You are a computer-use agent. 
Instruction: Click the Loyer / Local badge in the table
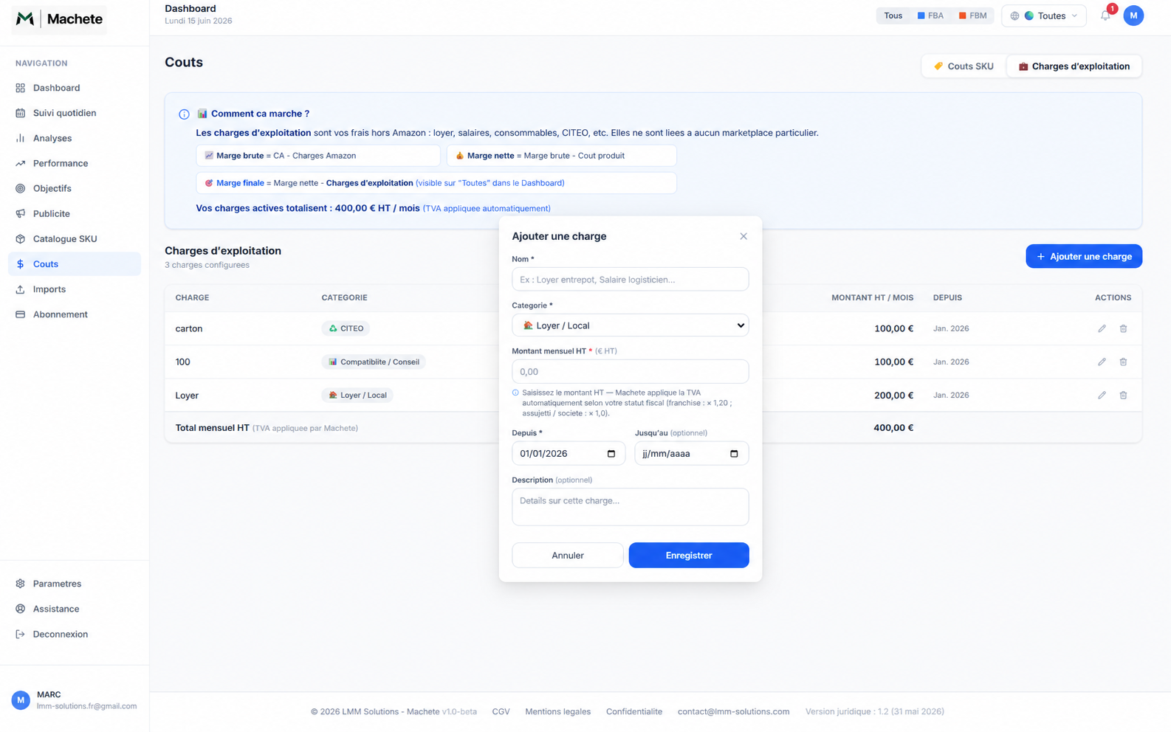click(x=357, y=396)
